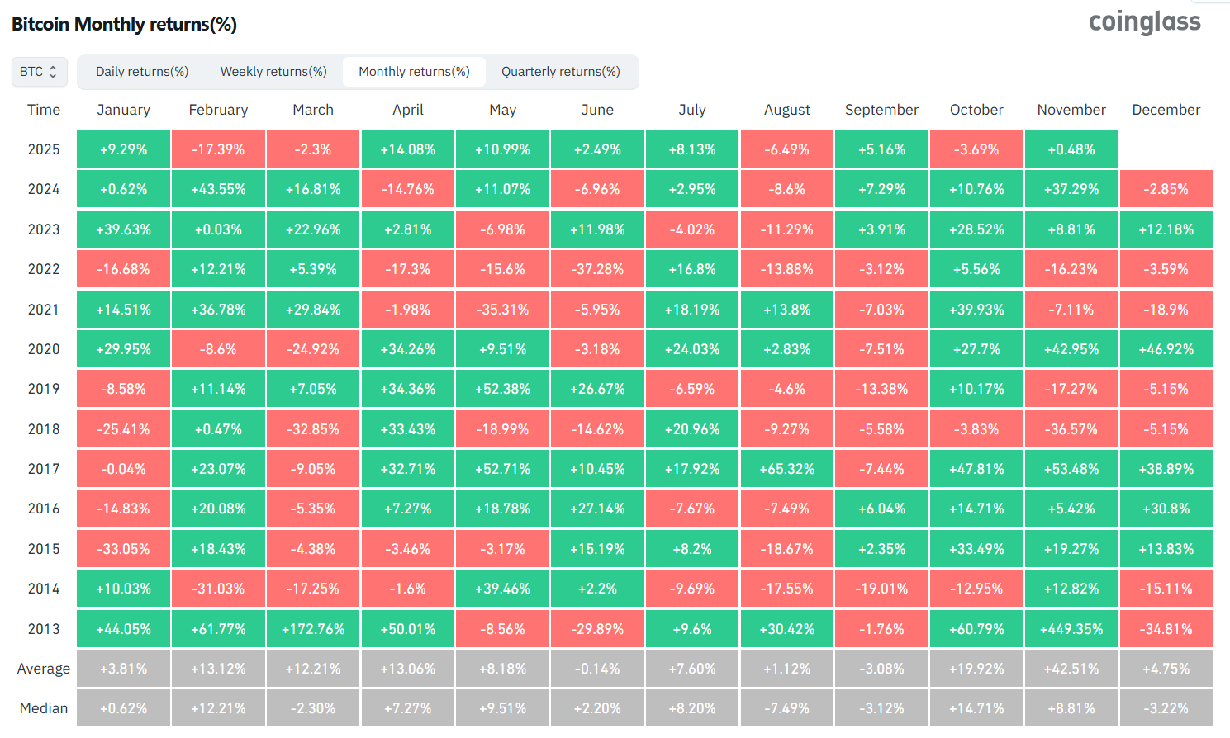Click the -33.05% January 2015 cell
Image resolution: width=1230 pixels, height=738 pixels.
(x=124, y=549)
